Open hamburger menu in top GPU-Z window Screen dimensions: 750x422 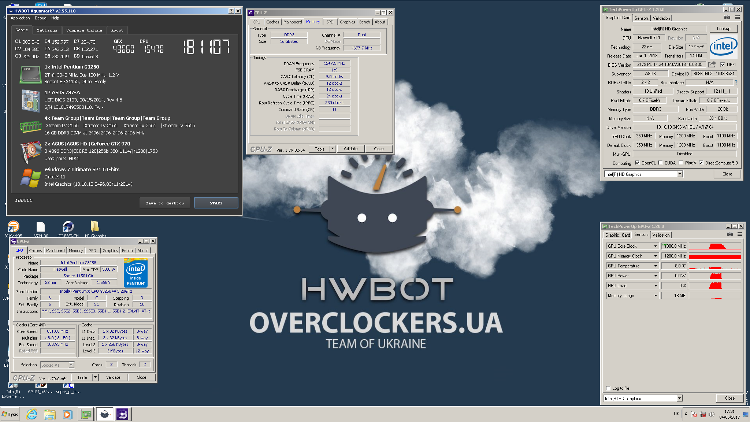[737, 18]
